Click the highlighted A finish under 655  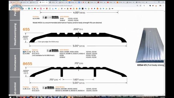(x=23, y=52)
